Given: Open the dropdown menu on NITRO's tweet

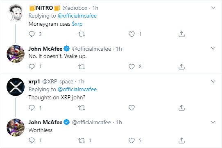Looking at the screenshot, I should (x=213, y=8).
